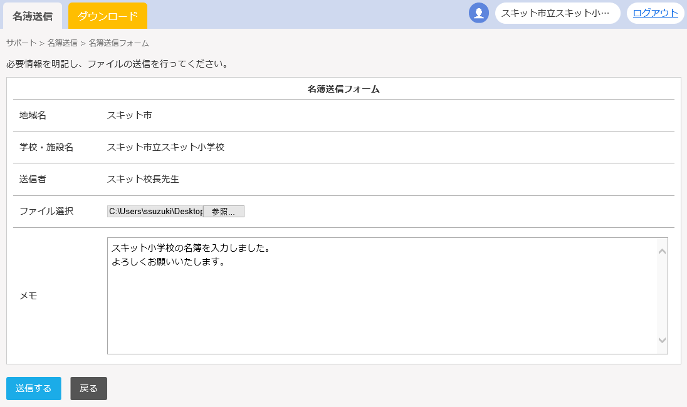Click the 名簿送信フォーム form heading

[343, 89]
